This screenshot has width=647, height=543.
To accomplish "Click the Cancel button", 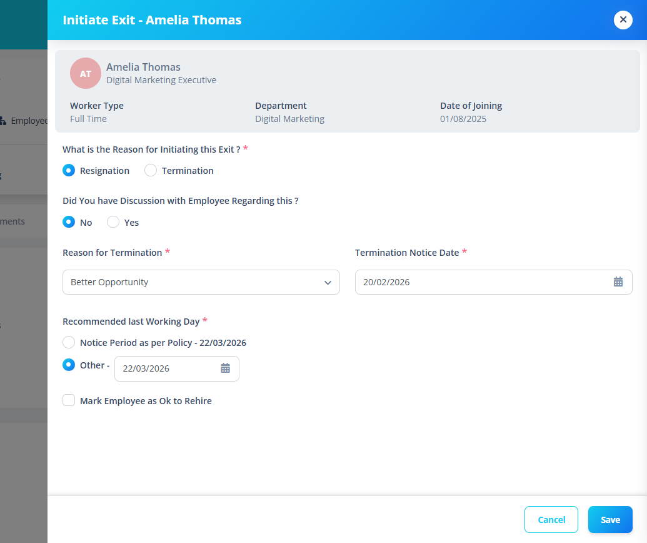I will click(551, 519).
